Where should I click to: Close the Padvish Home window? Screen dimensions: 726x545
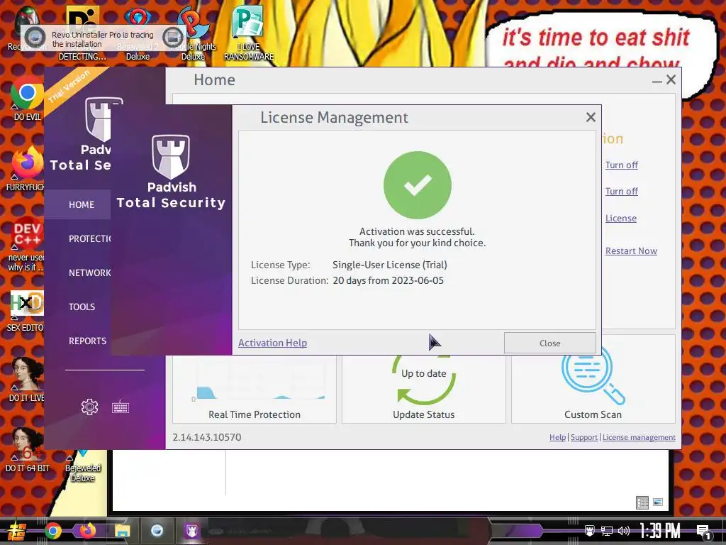tap(671, 79)
